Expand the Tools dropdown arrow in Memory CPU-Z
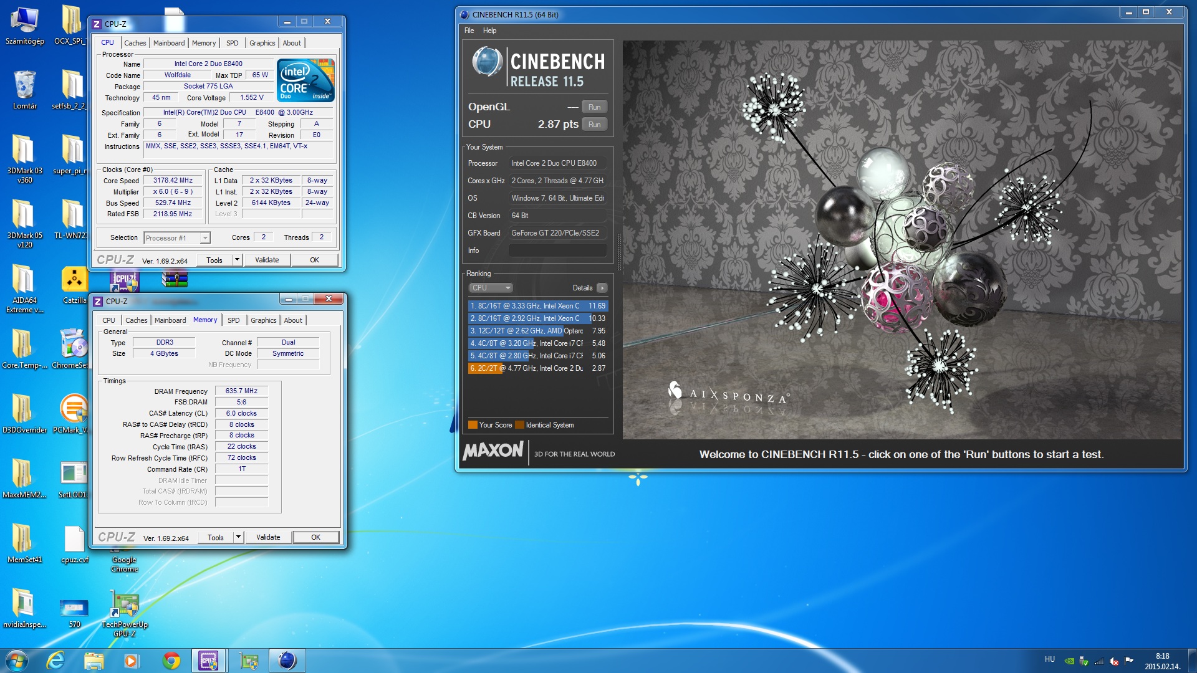The image size is (1197, 673). (x=238, y=537)
